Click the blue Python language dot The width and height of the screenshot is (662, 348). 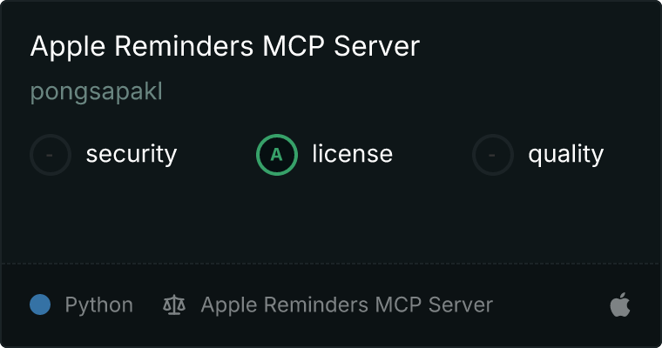tap(40, 304)
